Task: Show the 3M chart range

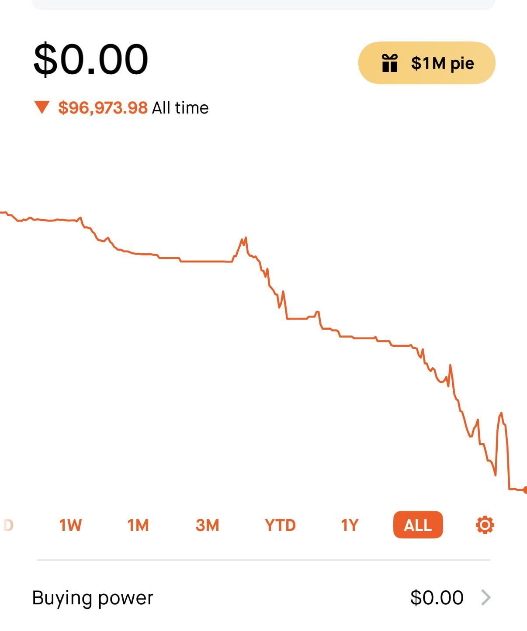Action: [x=207, y=524]
